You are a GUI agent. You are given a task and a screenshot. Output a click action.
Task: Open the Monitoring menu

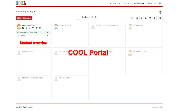[139, 3]
